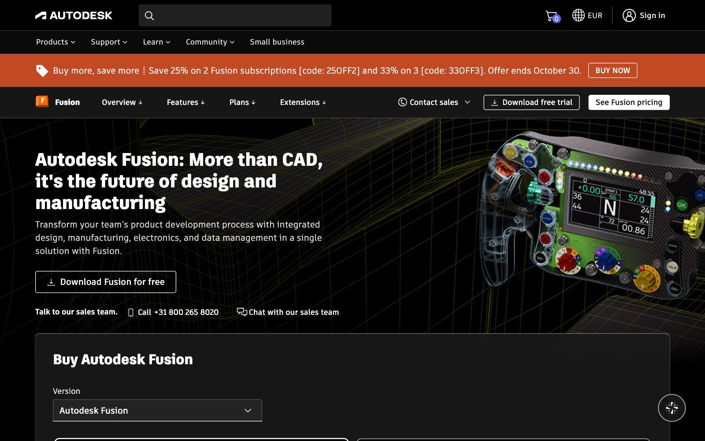Click the user profile icon
The height and width of the screenshot is (441, 705).
click(x=629, y=15)
